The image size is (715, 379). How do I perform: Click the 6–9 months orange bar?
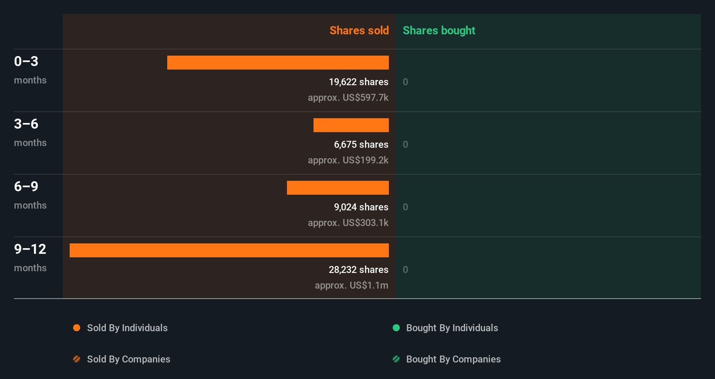338,188
